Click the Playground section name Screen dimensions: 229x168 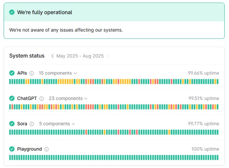pyautogui.click(x=30, y=149)
